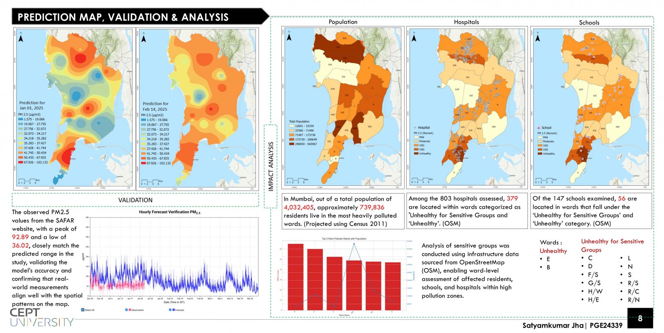Click the red 56 schools figure
The height and width of the screenshot is (333, 664).
tap(622, 199)
